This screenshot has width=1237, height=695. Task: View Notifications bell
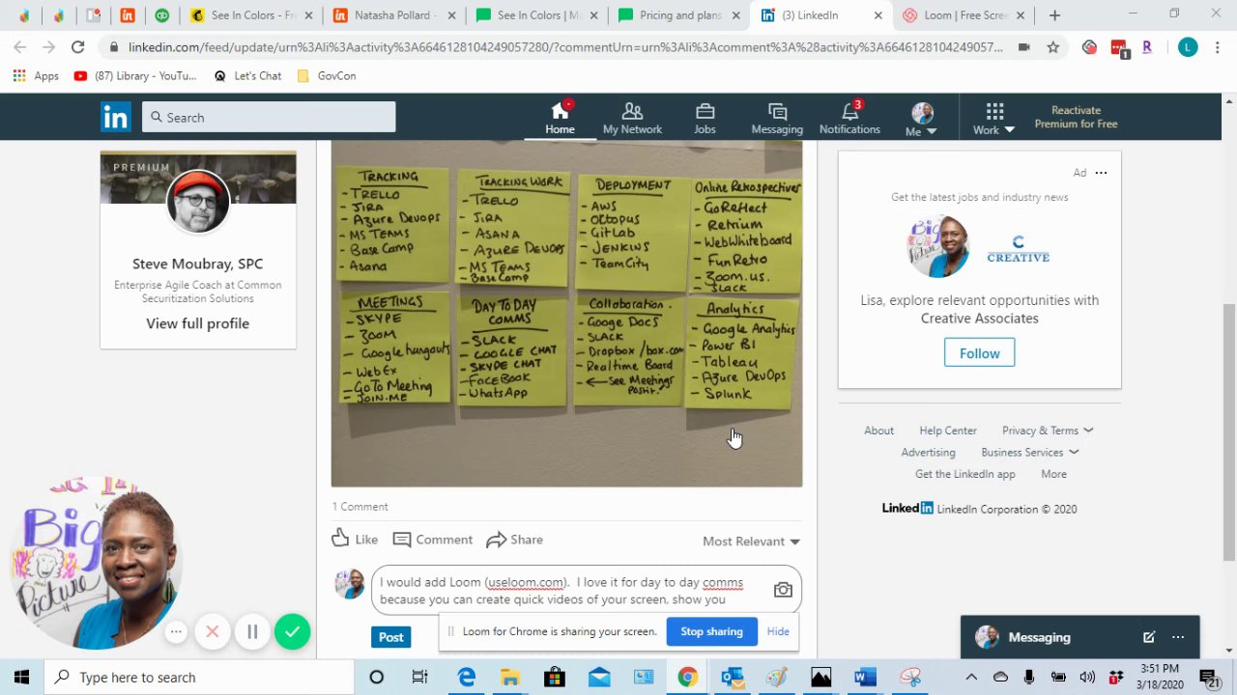click(849, 118)
